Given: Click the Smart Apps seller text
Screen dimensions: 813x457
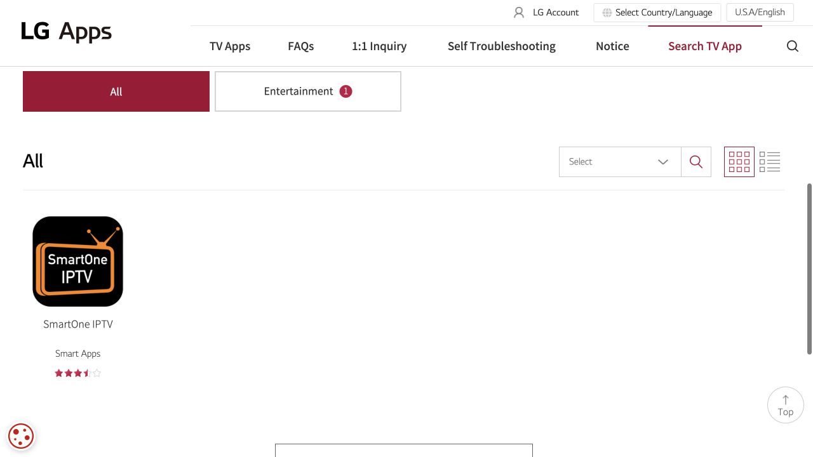Looking at the screenshot, I should [78, 354].
